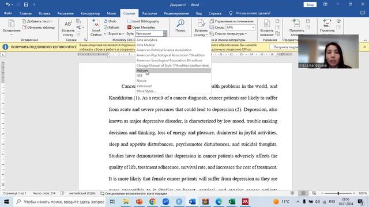Click Пометить элемент index button

click(x=296, y=28)
